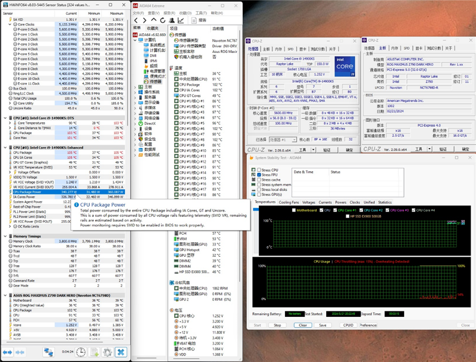This screenshot has width=476, height=362.
Task: Enable the Stress CPU checkbox
Action: tap(258, 170)
